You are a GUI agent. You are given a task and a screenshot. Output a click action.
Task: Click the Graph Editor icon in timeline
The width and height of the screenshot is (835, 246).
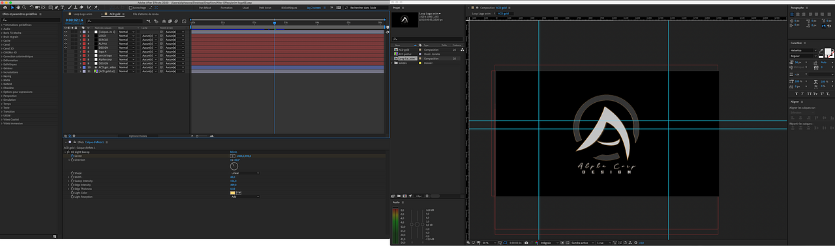pyautogui.click(x=184, y=21)
